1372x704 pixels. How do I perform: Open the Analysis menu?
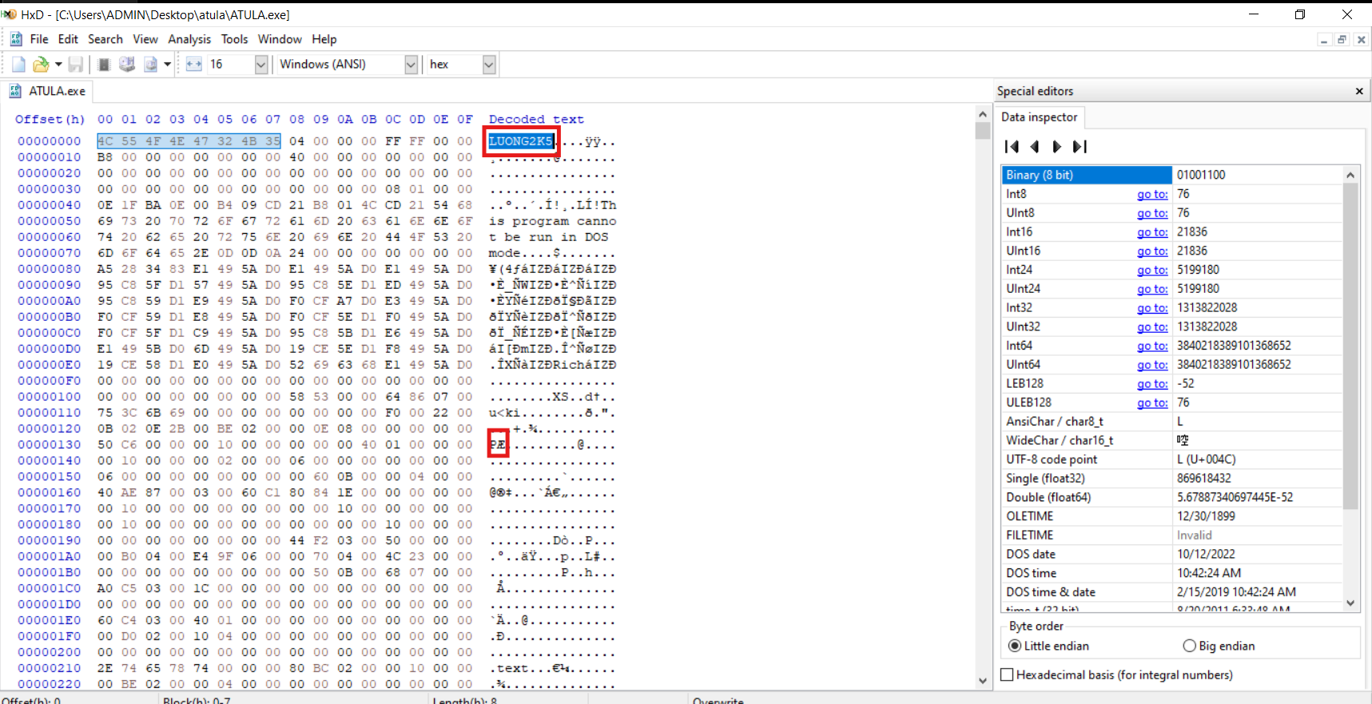(189, 39)
